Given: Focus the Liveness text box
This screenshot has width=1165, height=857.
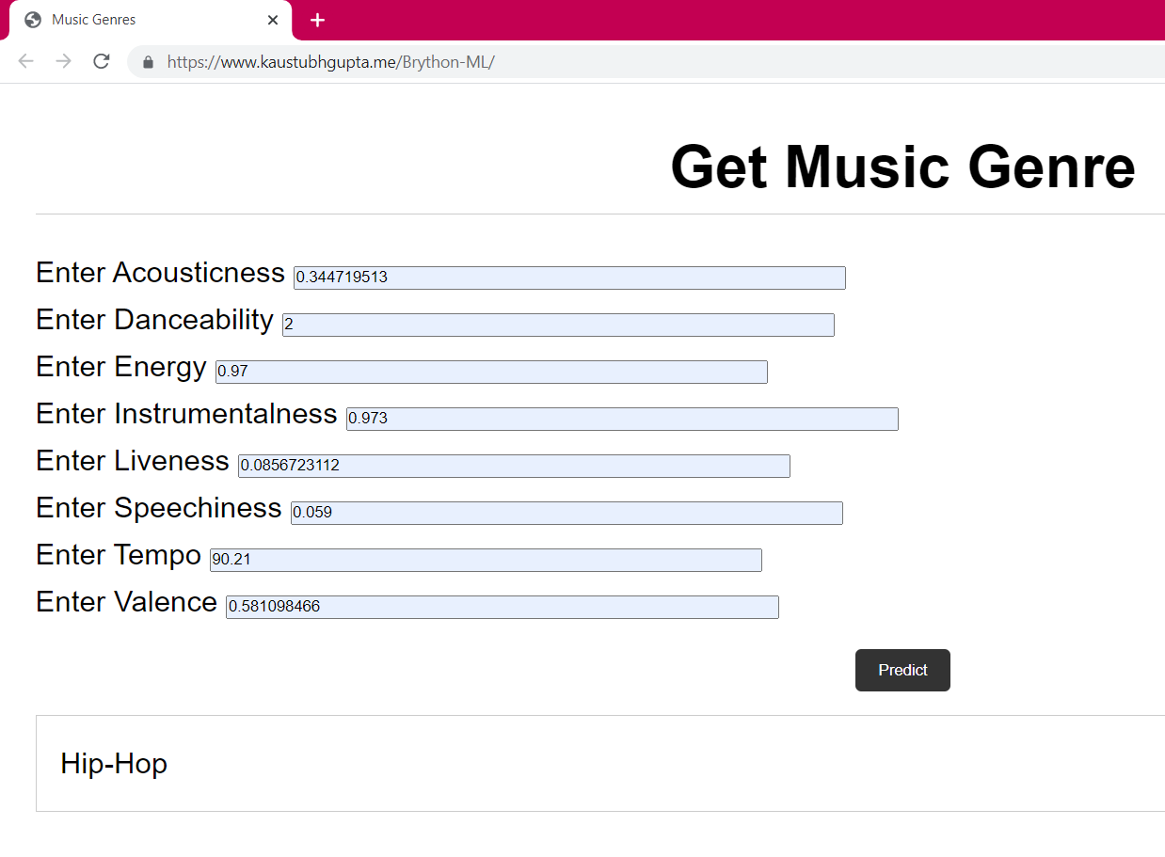Looking at the screenshot, I should (x=514, y=466).
